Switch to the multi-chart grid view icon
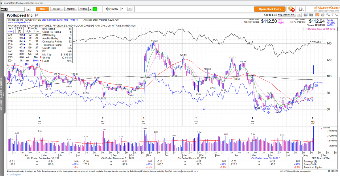The image size is (340, 176). tap(311, 15)
